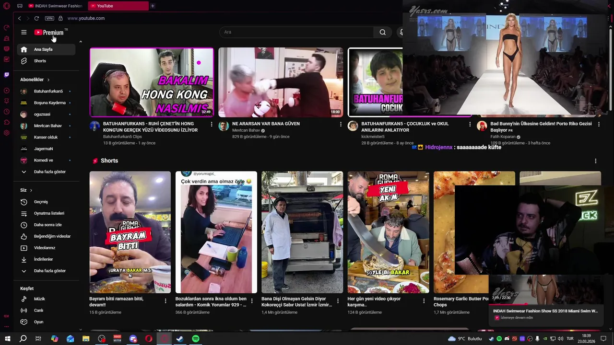Reload the page
Image resolution: width=614 pixels, height=345 pixels.
coord(36,18)
